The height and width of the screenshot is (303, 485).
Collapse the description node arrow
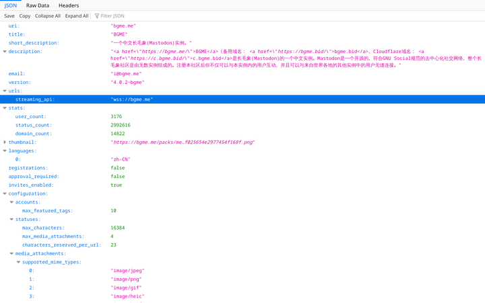(x=5, y=52)
